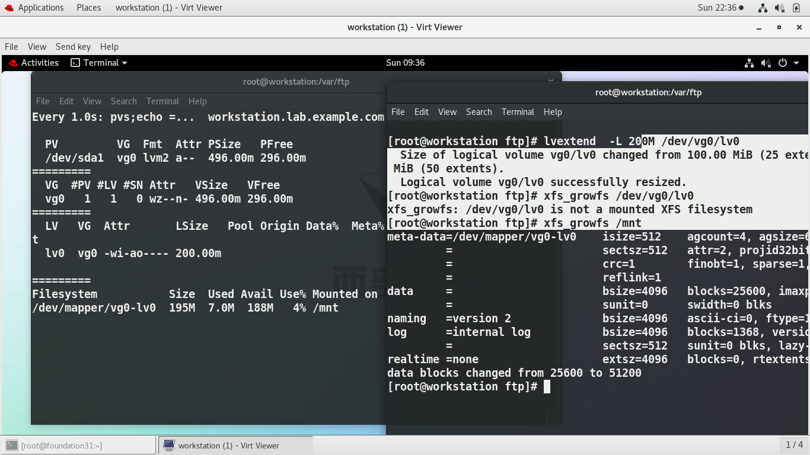Image resolution: width=810 pixels, height=455 pixels.
Task: Open Search menu in left terminal
Action: point(123,101)
